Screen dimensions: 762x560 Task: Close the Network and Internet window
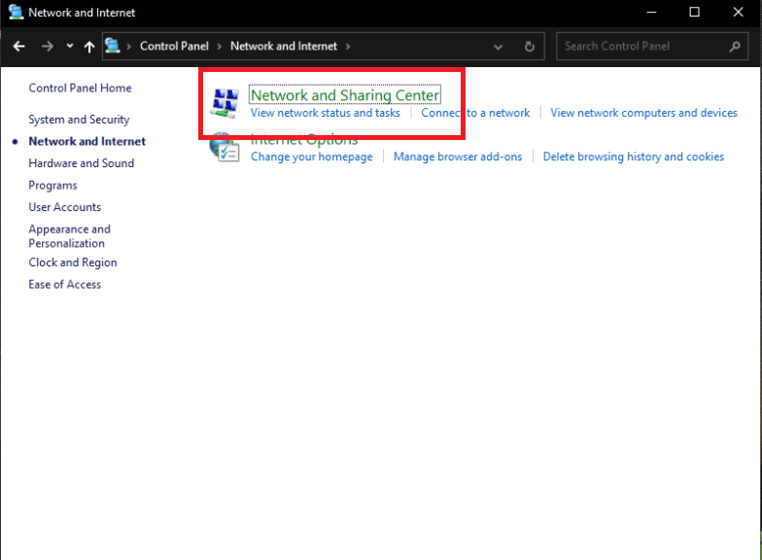click(739, 12)
